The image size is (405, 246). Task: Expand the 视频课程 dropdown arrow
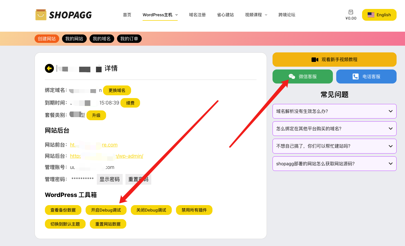(x=266, y=15)
